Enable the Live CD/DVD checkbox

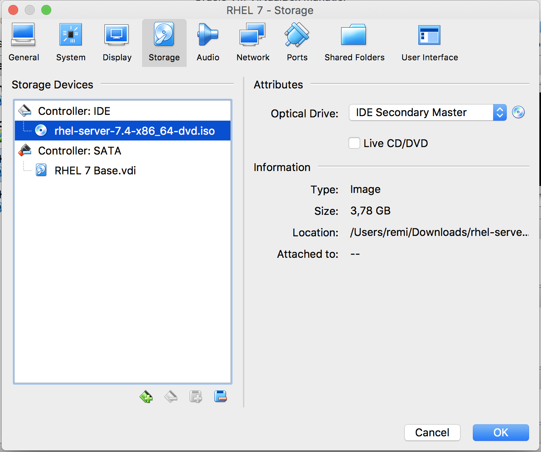point(354,143)
